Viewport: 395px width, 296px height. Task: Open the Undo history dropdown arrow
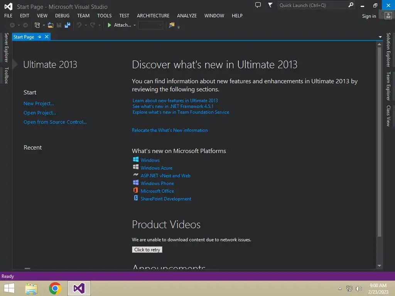86,25
